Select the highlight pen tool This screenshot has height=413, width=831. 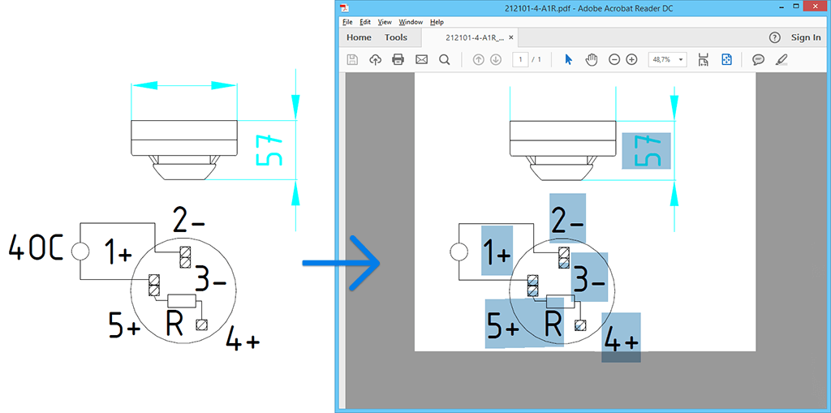click(781, 59)
